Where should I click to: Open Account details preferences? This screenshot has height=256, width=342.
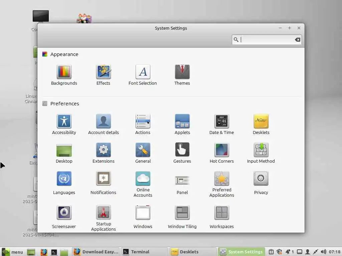point(104,124)
